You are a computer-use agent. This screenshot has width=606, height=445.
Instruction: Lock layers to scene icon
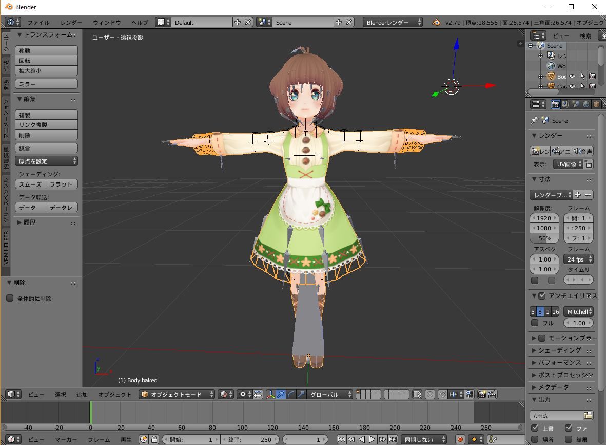click(417, 394)
